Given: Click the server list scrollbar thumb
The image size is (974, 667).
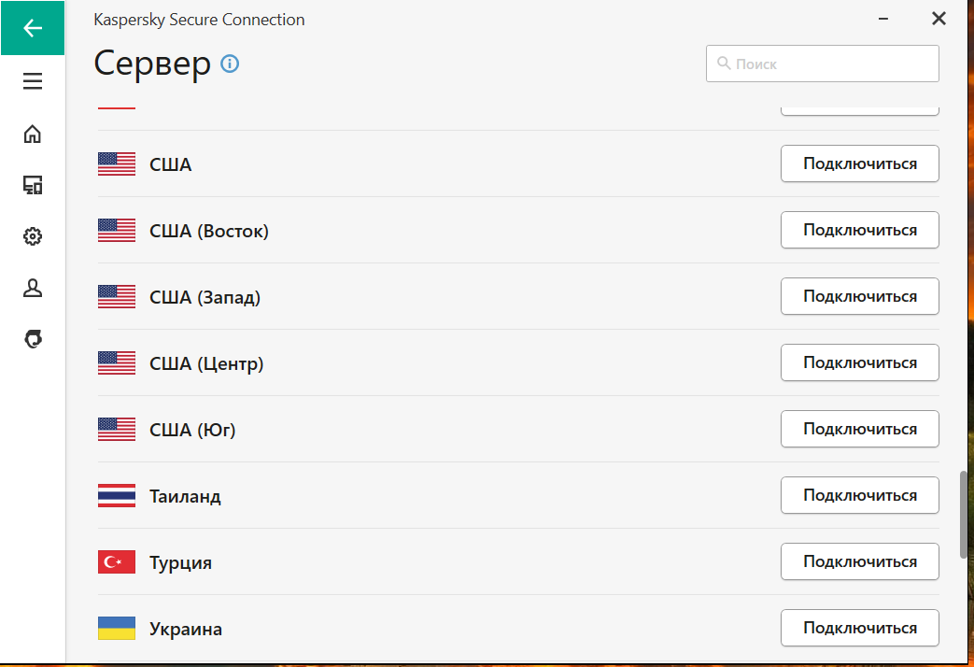Looking at the screenshot, I should [x=964, y=515].
